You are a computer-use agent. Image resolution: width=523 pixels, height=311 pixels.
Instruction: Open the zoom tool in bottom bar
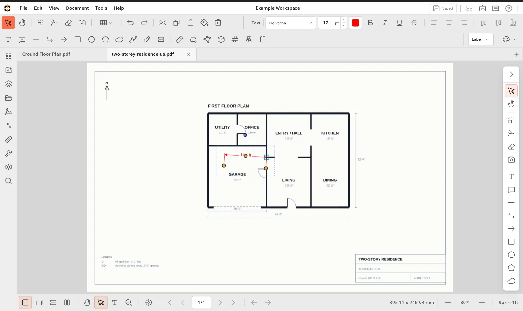coord(129,303)
